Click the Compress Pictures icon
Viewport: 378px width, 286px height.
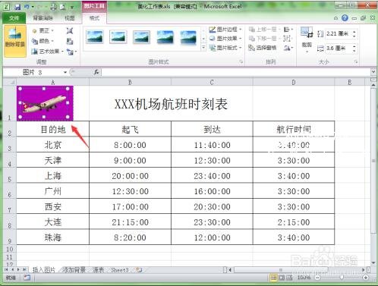(70, 31)
